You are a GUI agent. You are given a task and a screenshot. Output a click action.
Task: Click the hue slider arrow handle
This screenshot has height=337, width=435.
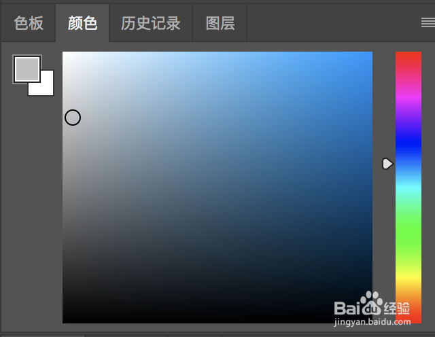click(388, 164)
